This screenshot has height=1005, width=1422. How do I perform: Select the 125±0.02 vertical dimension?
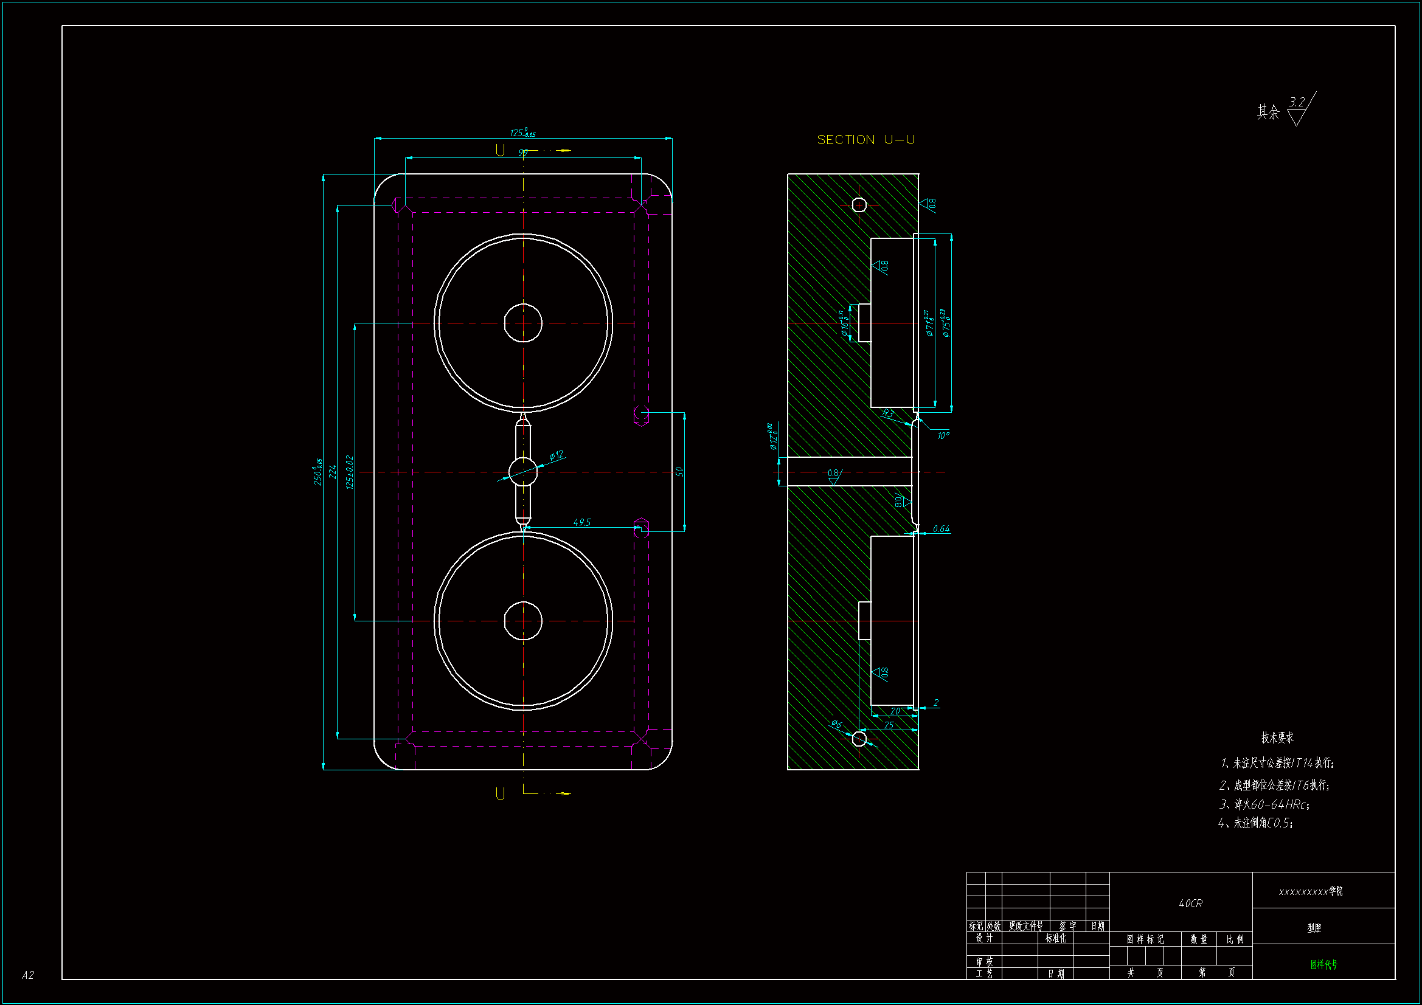click(350, 472)
